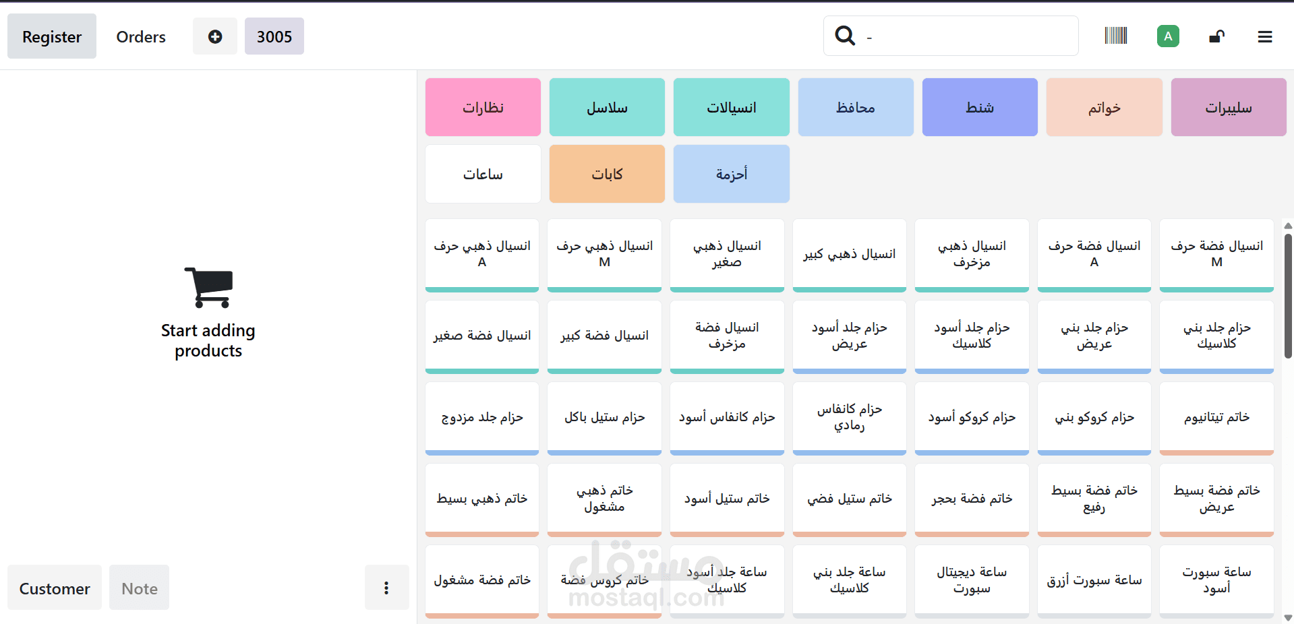Open the order actions three-dot menu
The width and height of the screenshot is (1294, 624).
(x=386, y=588)
